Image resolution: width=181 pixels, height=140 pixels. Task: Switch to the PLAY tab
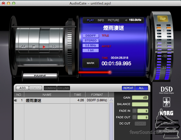tap(90, 20)
